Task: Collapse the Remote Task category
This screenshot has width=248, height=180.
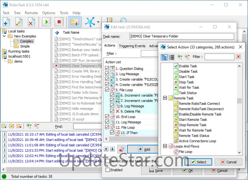Action: 165,98
